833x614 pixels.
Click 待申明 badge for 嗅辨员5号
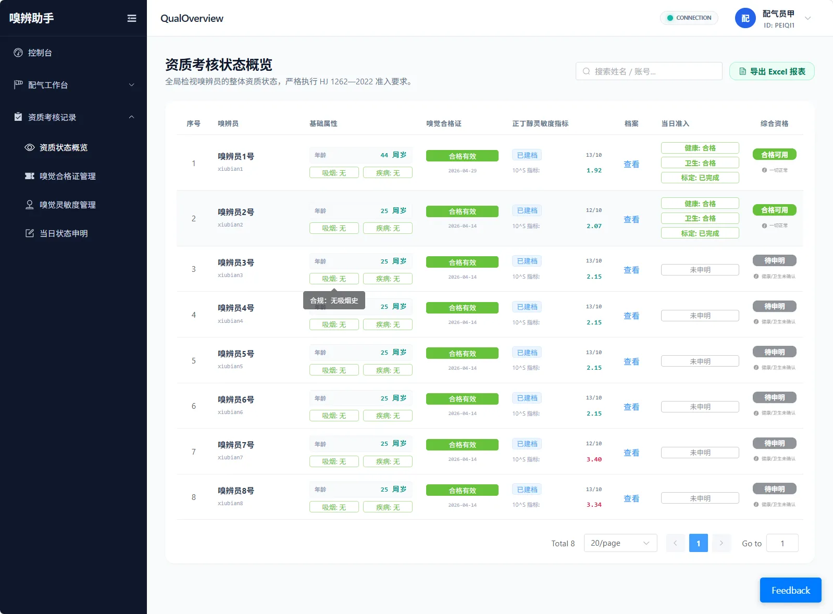[775, 352]
